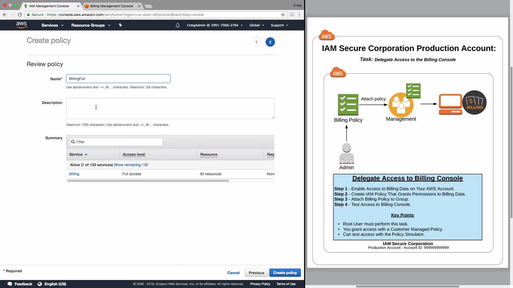Open the Privacy Policy link
Viewport: 513px width, 288px height.
[x=260, y=284]
